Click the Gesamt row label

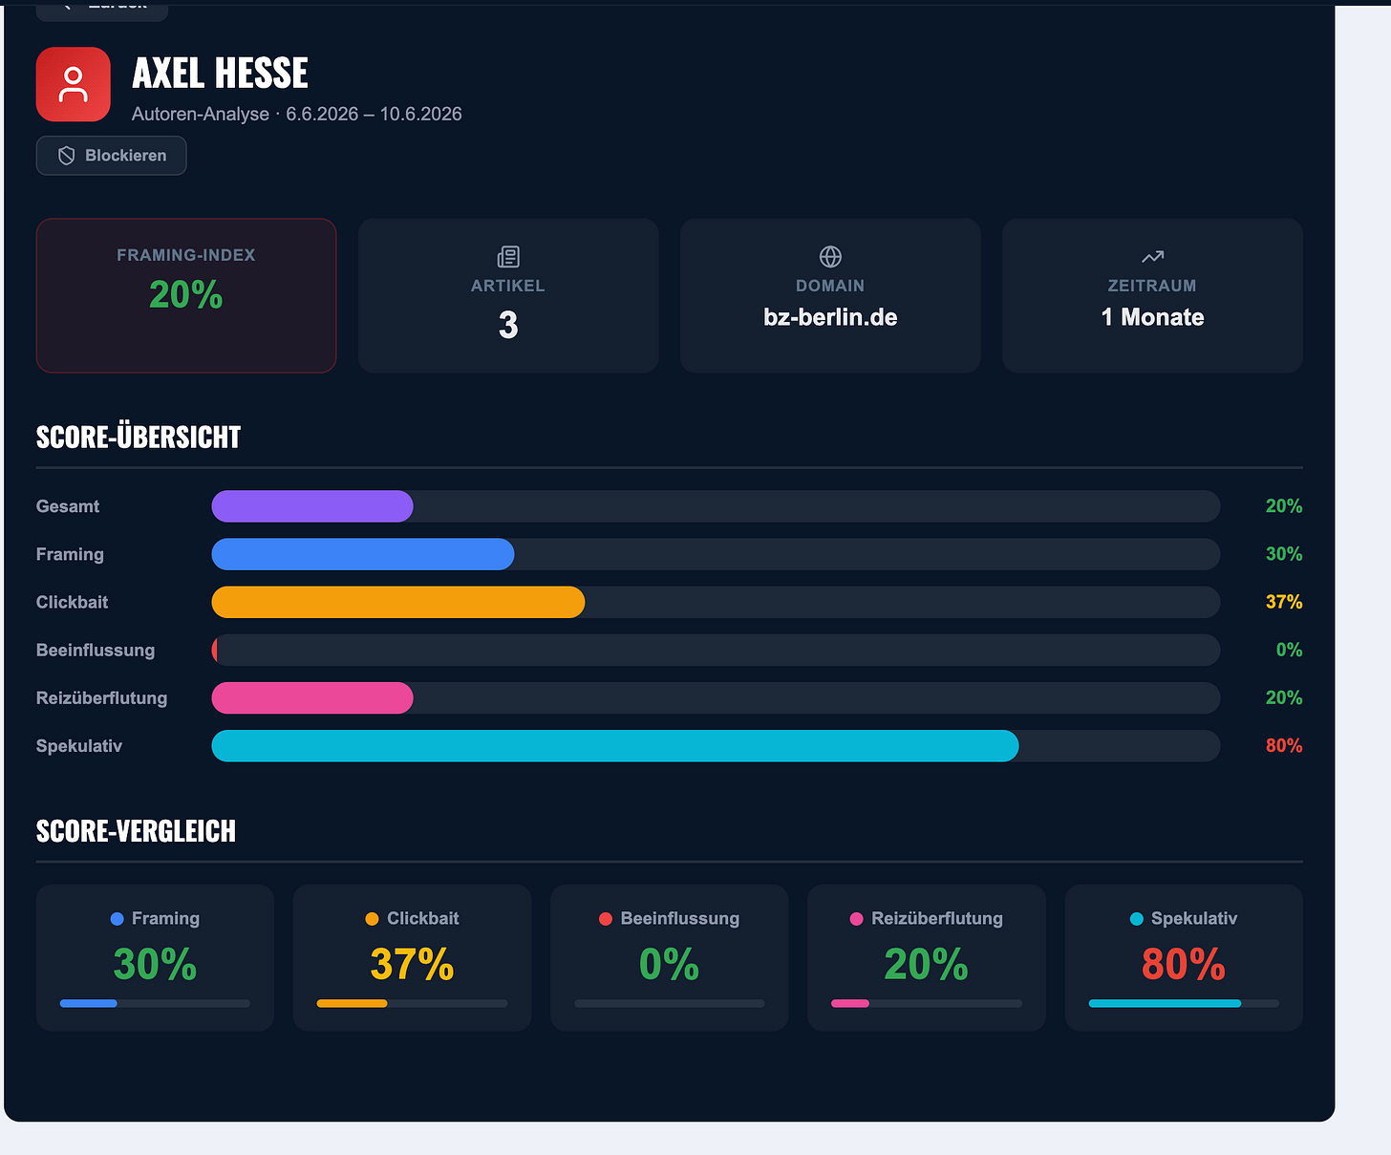[68, 506]
